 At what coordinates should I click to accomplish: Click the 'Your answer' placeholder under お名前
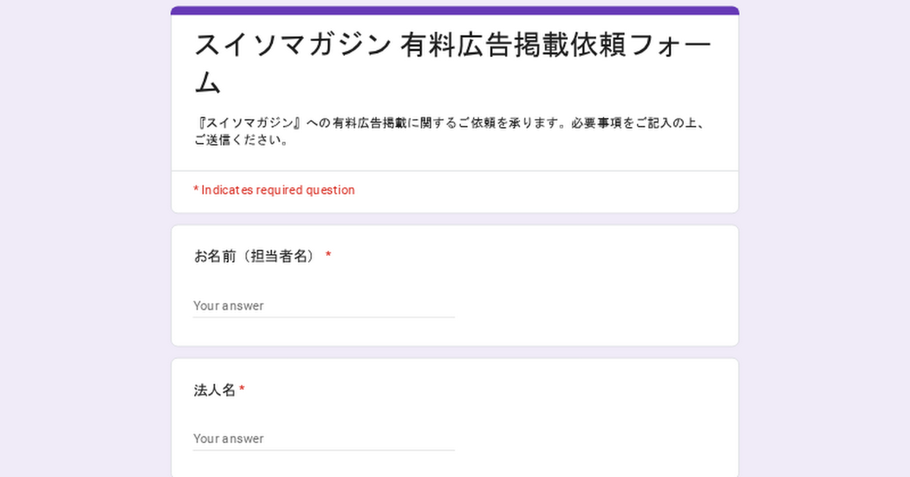coord(229,306)
